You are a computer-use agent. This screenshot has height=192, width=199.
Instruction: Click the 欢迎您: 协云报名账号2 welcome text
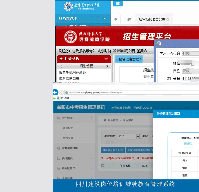(76, 51)
